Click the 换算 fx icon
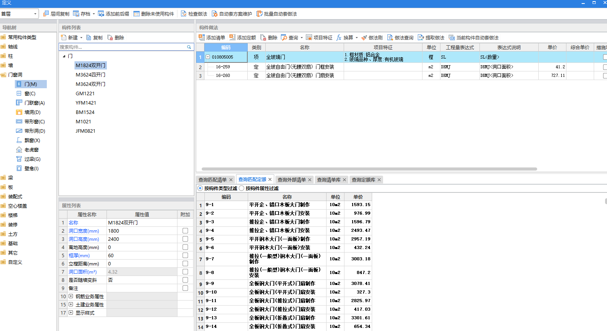The height and width of the screenshot is (331, 607). [339, 37]
